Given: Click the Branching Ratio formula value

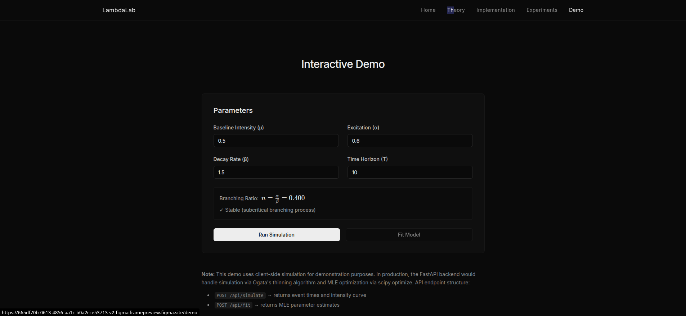Looking at the screenshot, I should (x=283, y=198).
